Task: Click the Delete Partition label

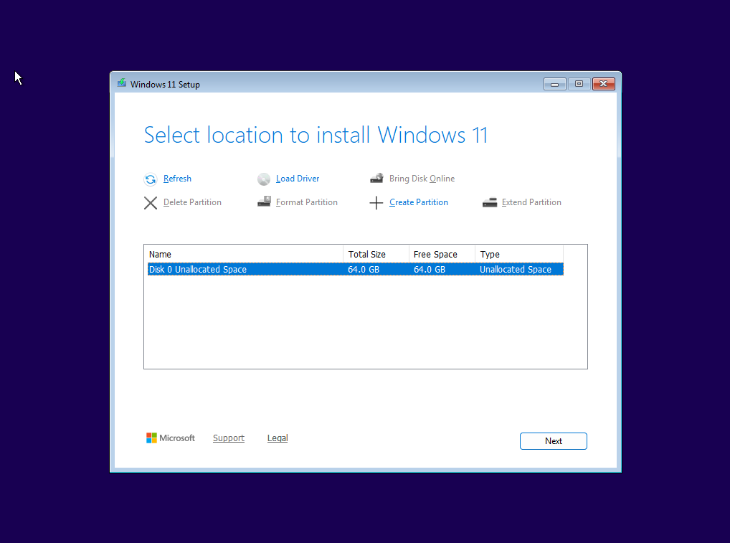Action: coord(192,202)
